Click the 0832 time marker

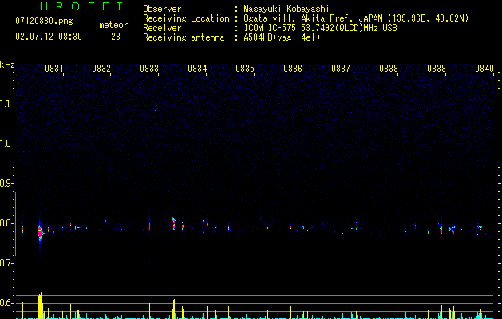coord(101,69)
